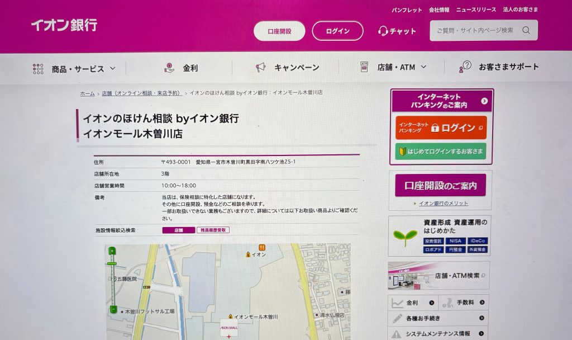Click the site search input field
Image resolution: width=572 pixels, height=340 pixels.
[x=475, y=30]
